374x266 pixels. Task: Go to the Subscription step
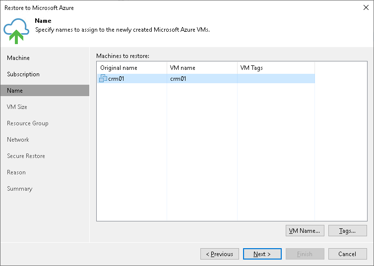click(23, 74)
